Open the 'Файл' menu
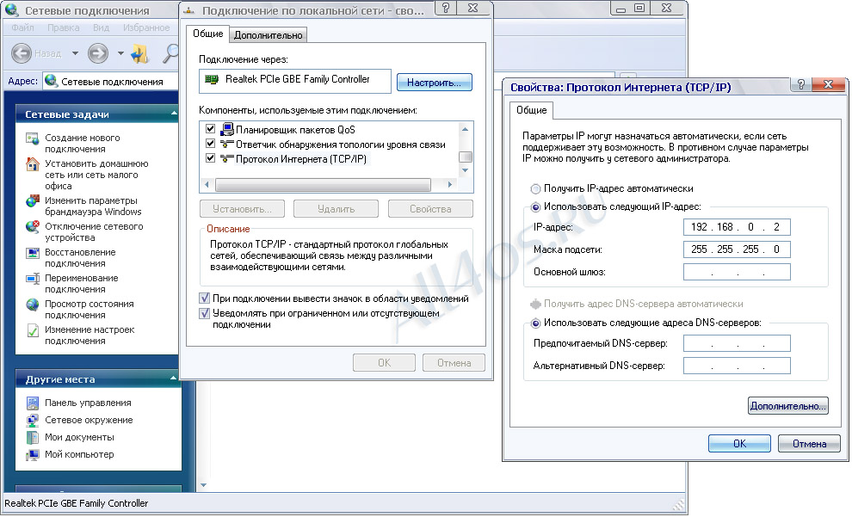Image resolution: width=852 pixels, height=517 pixels. [23, 28]
